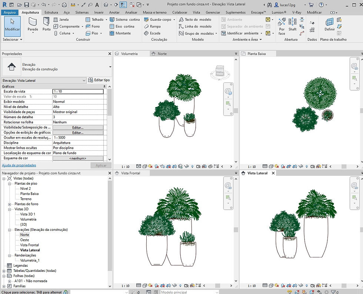
Task: Switch to the Norte view tab
Action: (162, 54)
